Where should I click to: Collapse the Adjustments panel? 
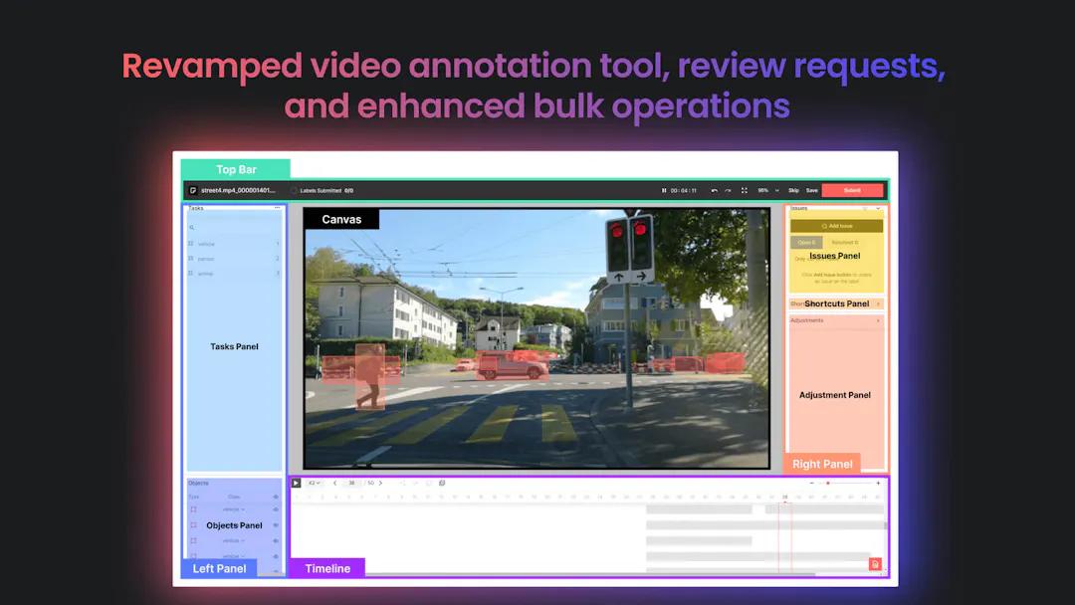[x=877, y=320]
